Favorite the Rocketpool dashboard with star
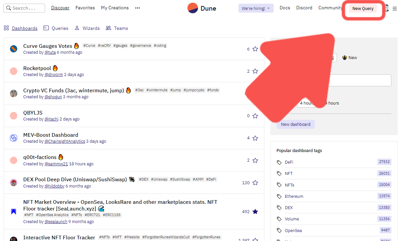 point(255,71)
